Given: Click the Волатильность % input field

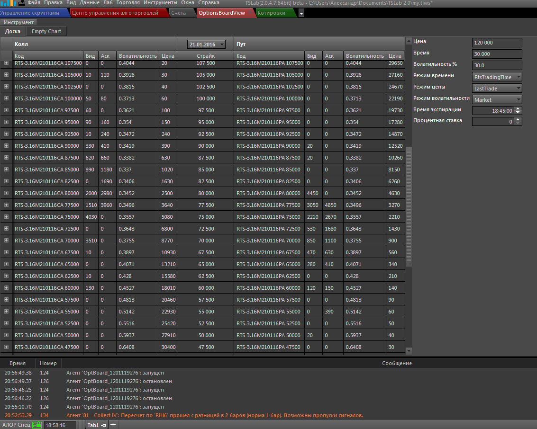Looking at the screenshot, I should [x=497, y=65].
